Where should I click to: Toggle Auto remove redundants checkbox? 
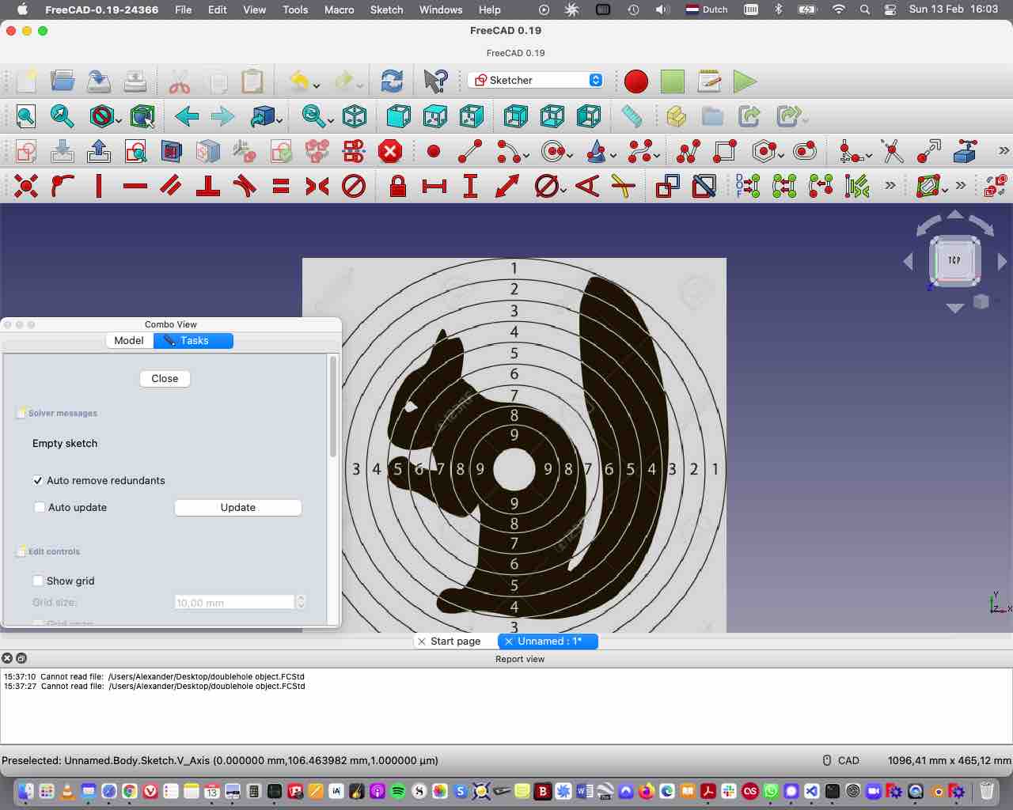(38, 480)
